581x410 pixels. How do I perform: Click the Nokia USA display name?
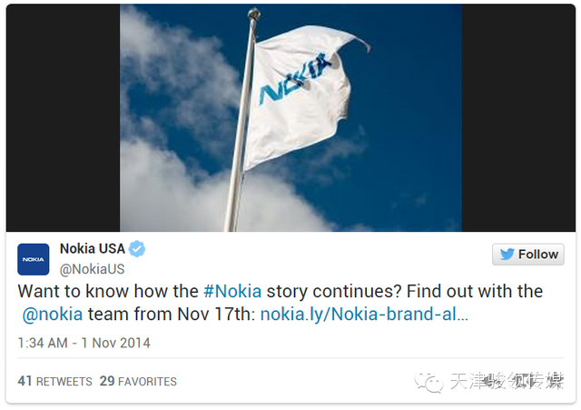[x=93, y=249]
